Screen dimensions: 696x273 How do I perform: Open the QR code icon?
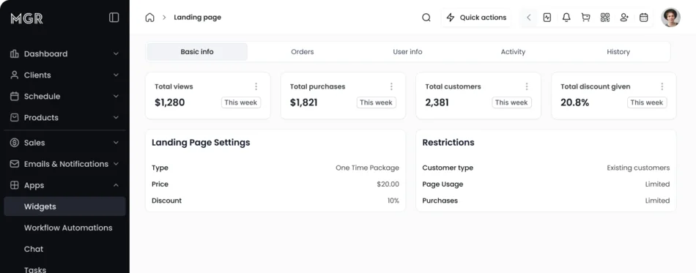click(605, 18)
